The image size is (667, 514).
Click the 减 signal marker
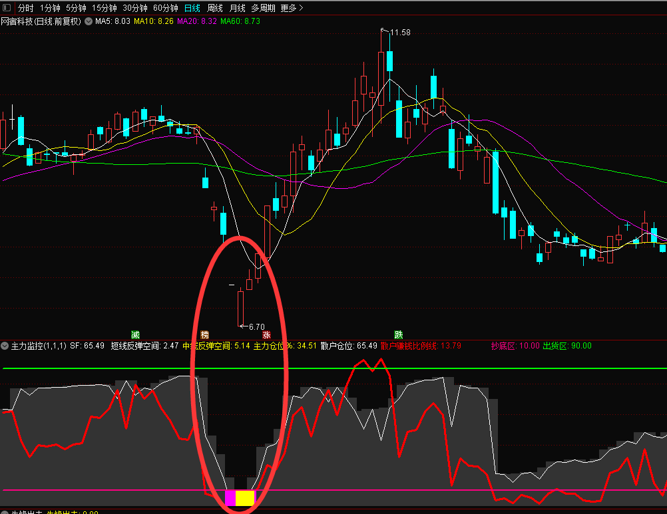[x=136, y=334]
